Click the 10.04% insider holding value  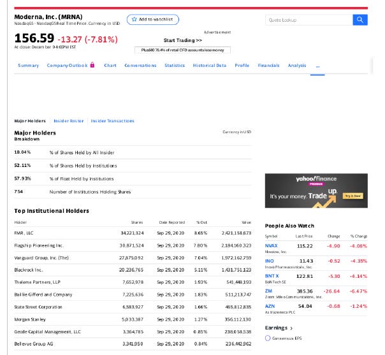22,152
